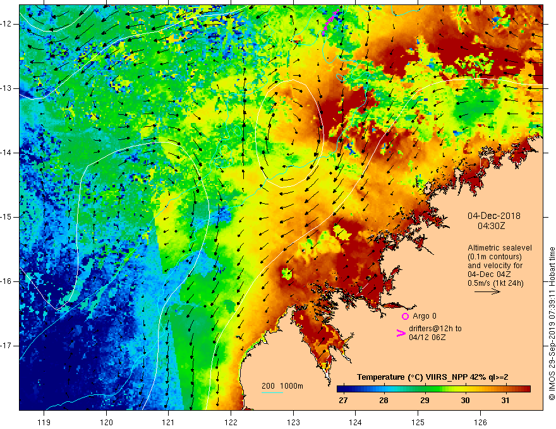The height and width of the screenshot is (429, 556).
Task: Click the longitude 119 axis label
Action: point(44,422)
